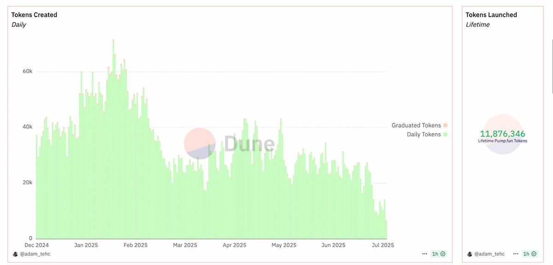Click author avatar on Tokens Launched panel
Screen dimensions: 553x265
[x=470, y=254]
